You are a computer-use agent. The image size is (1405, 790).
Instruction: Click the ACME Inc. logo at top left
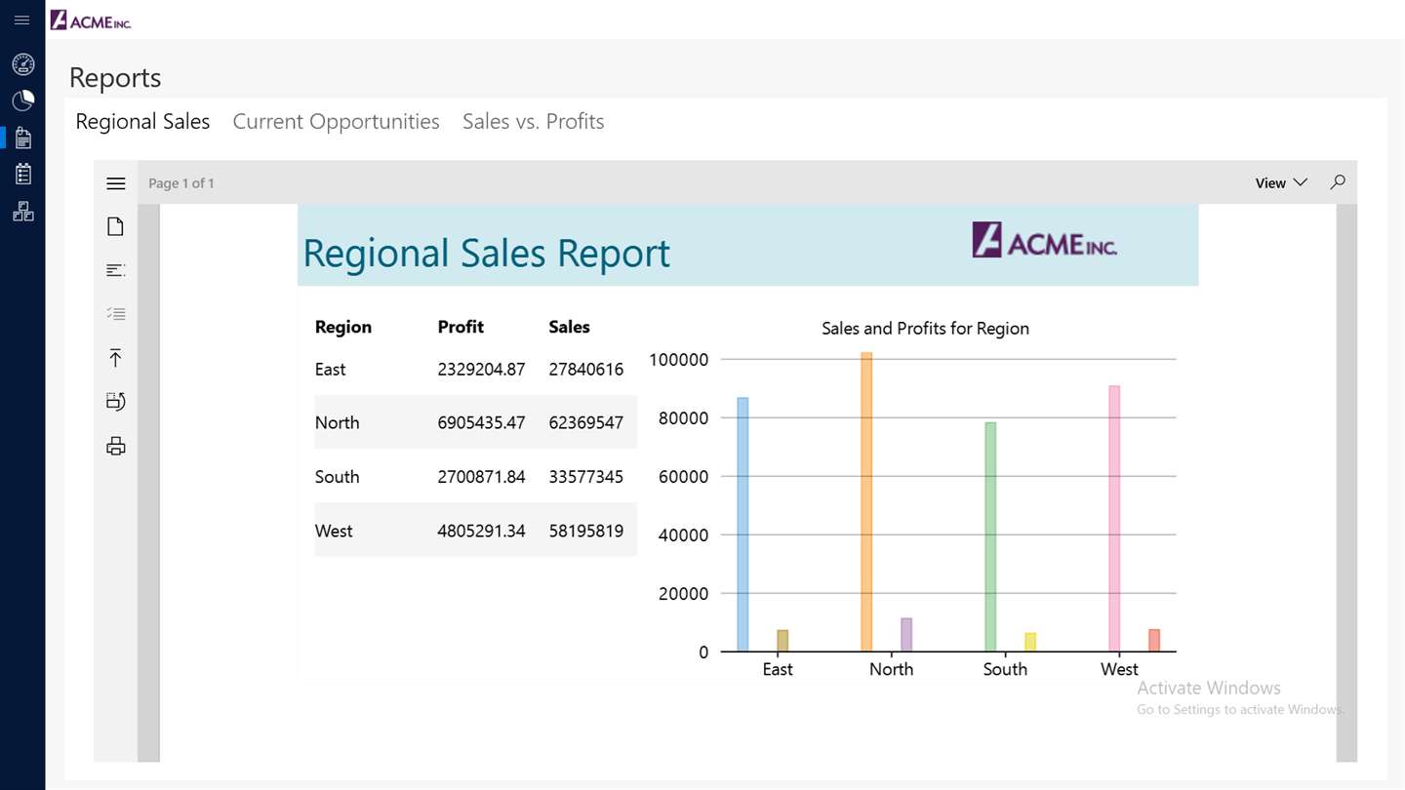(x=90, y=20)
